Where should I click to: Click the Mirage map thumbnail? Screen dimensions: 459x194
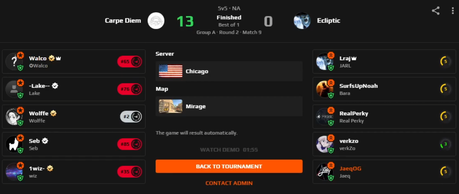(x=171, y=106)
